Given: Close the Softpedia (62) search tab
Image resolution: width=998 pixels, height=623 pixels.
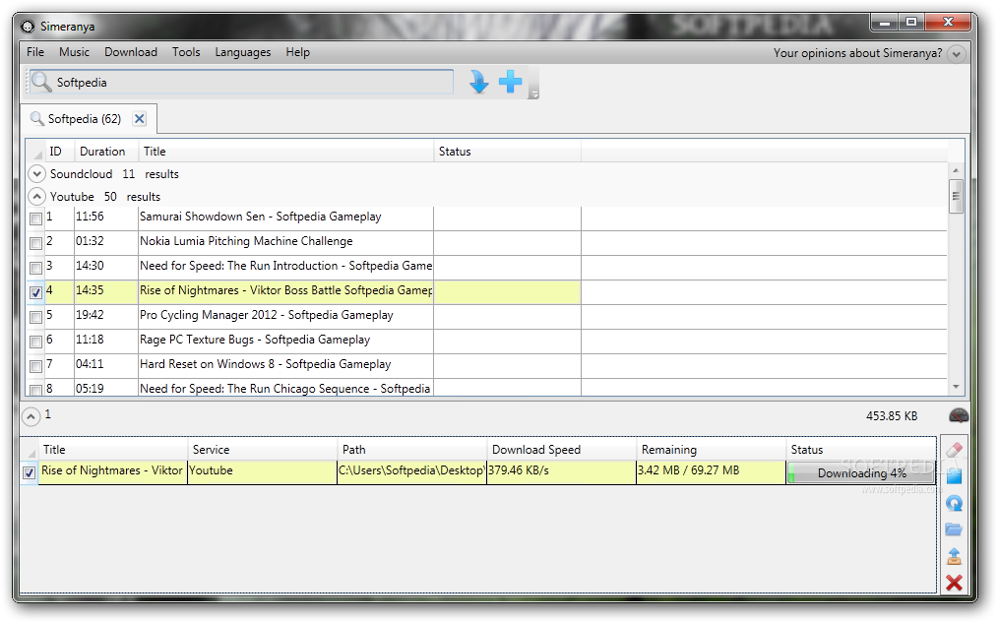Looking at the screenshot, I should pos(140,119).
